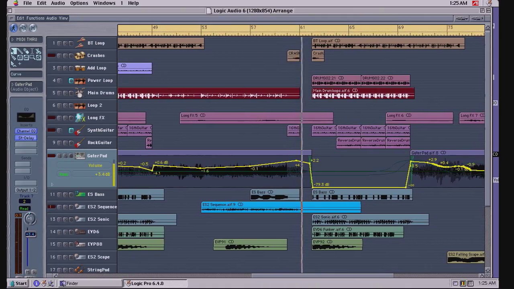Open the Audio menu in menu bar
514x289 pixels.
[58, 3]
